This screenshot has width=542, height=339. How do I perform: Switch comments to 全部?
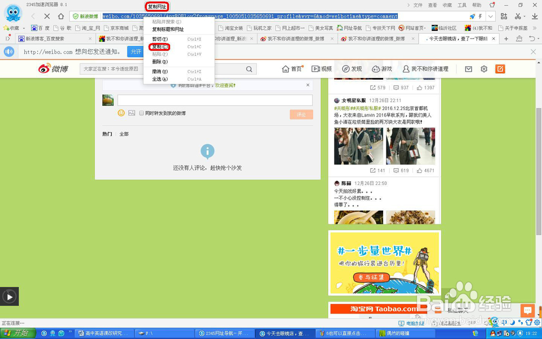[124, 134]
